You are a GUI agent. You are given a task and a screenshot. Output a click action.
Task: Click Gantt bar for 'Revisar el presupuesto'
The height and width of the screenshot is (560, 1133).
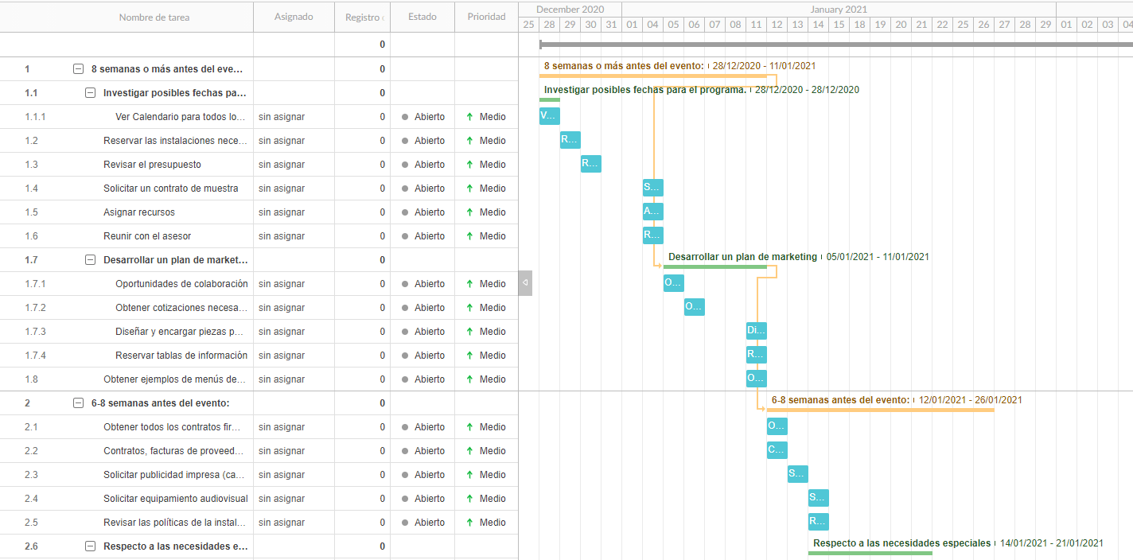click(591, 164)
